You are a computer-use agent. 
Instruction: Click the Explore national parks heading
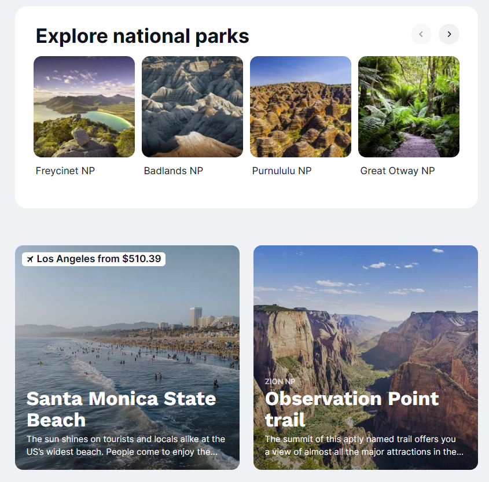(x=142, y=36)
